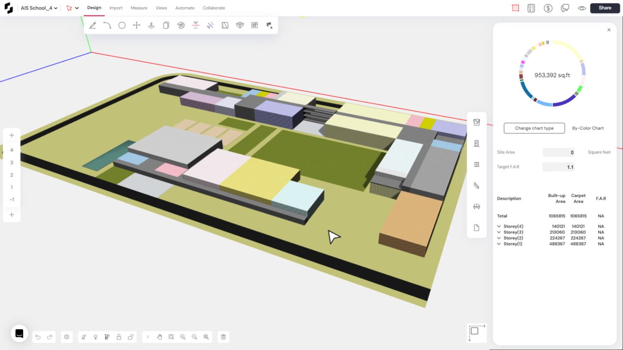
Task: Select the arc drawing tool
Action: point(107,25)
